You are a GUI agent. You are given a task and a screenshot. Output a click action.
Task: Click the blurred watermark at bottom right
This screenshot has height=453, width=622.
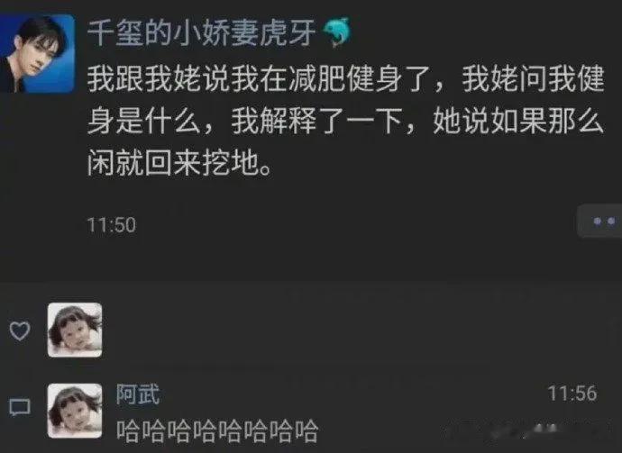(x=549, y=431)
